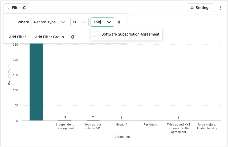Screen dimensions: 228x147
Task: Click 'THey added XYZ provision' label
Action: point(178,128)
